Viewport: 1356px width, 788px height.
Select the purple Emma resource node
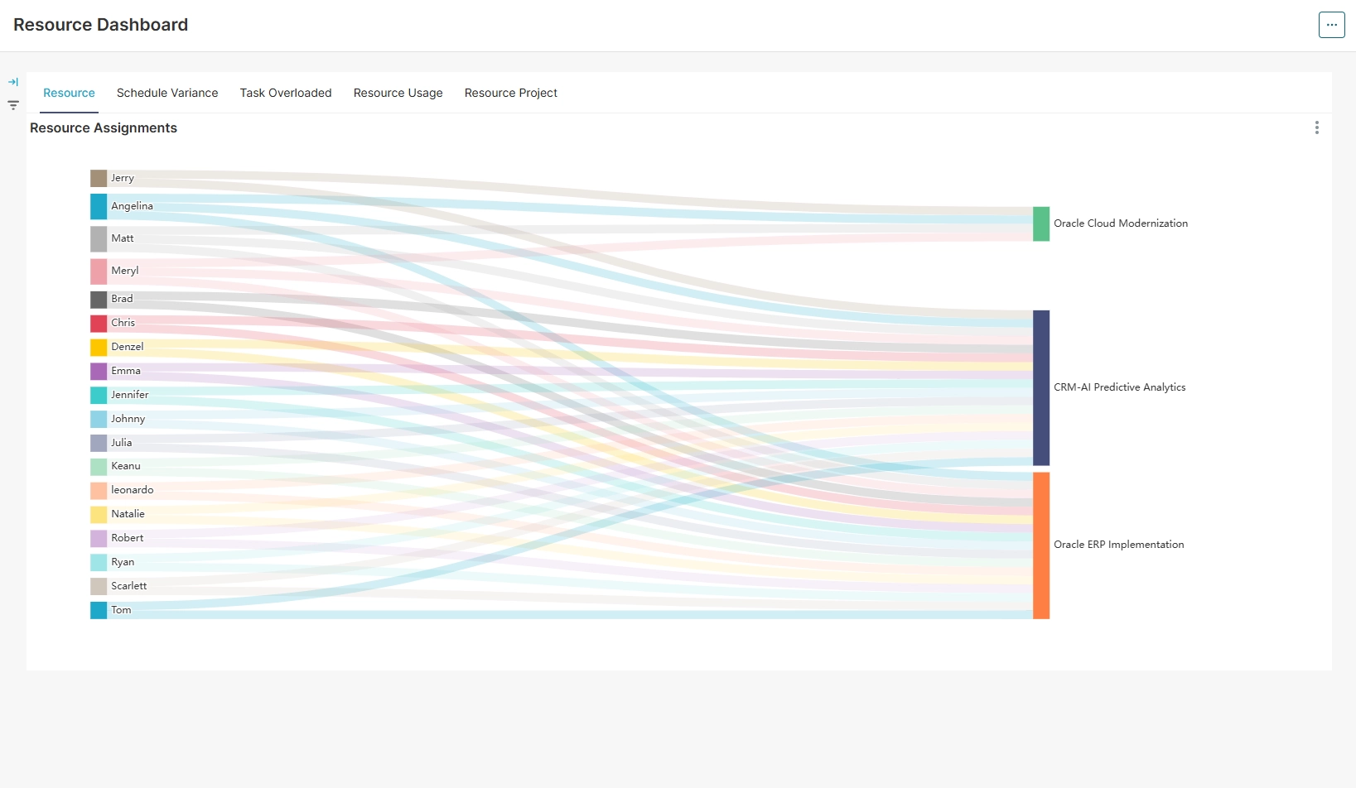click(x=99, y=371)
